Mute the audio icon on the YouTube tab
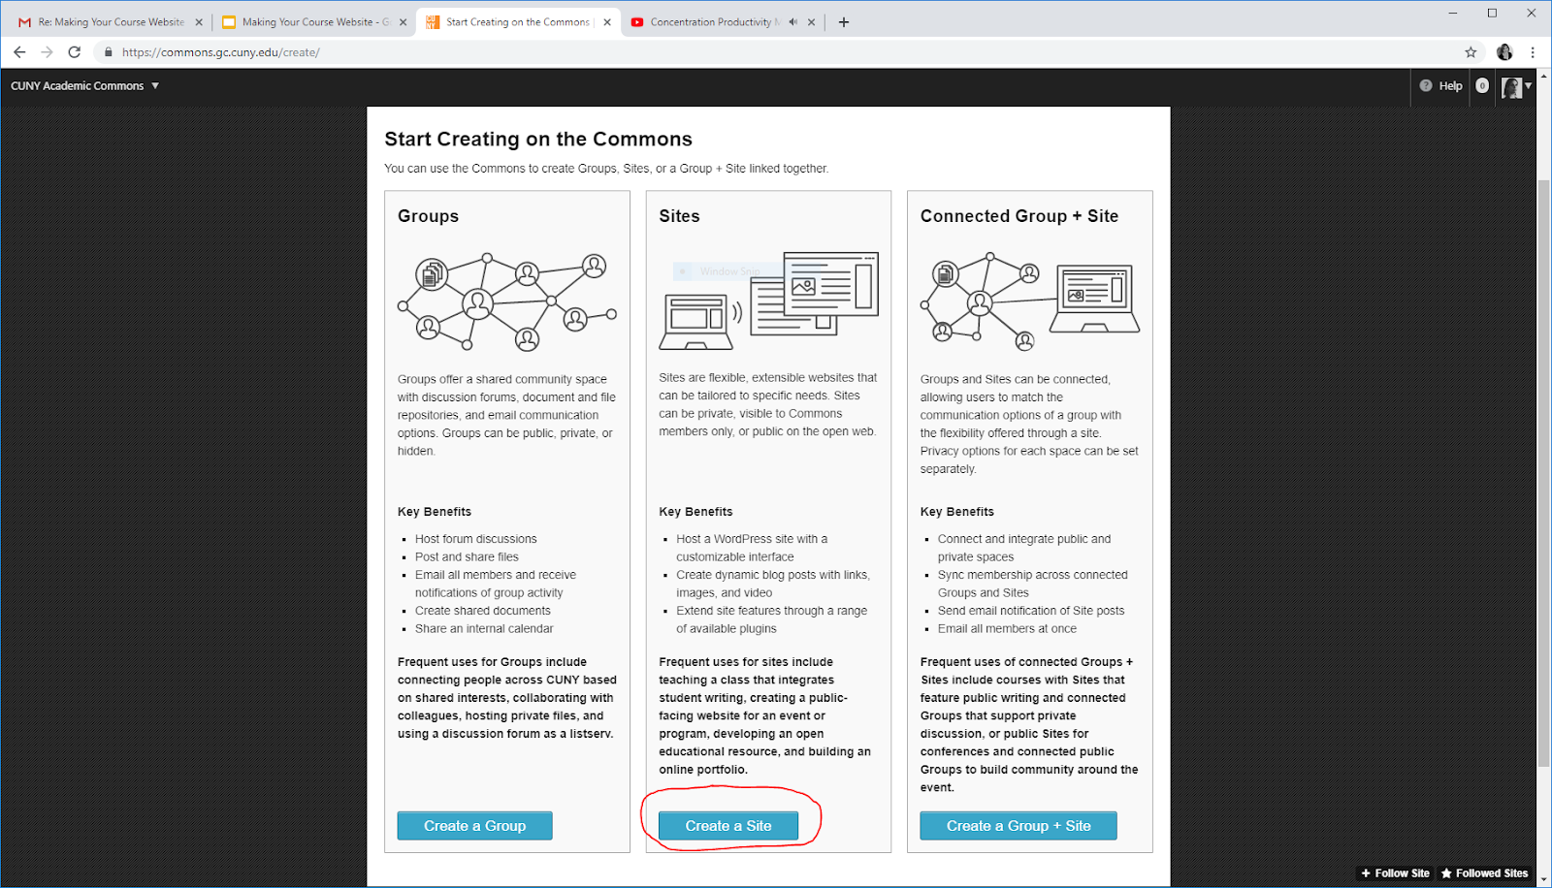This screenshot has width=1552, height=888. [792, 22]
